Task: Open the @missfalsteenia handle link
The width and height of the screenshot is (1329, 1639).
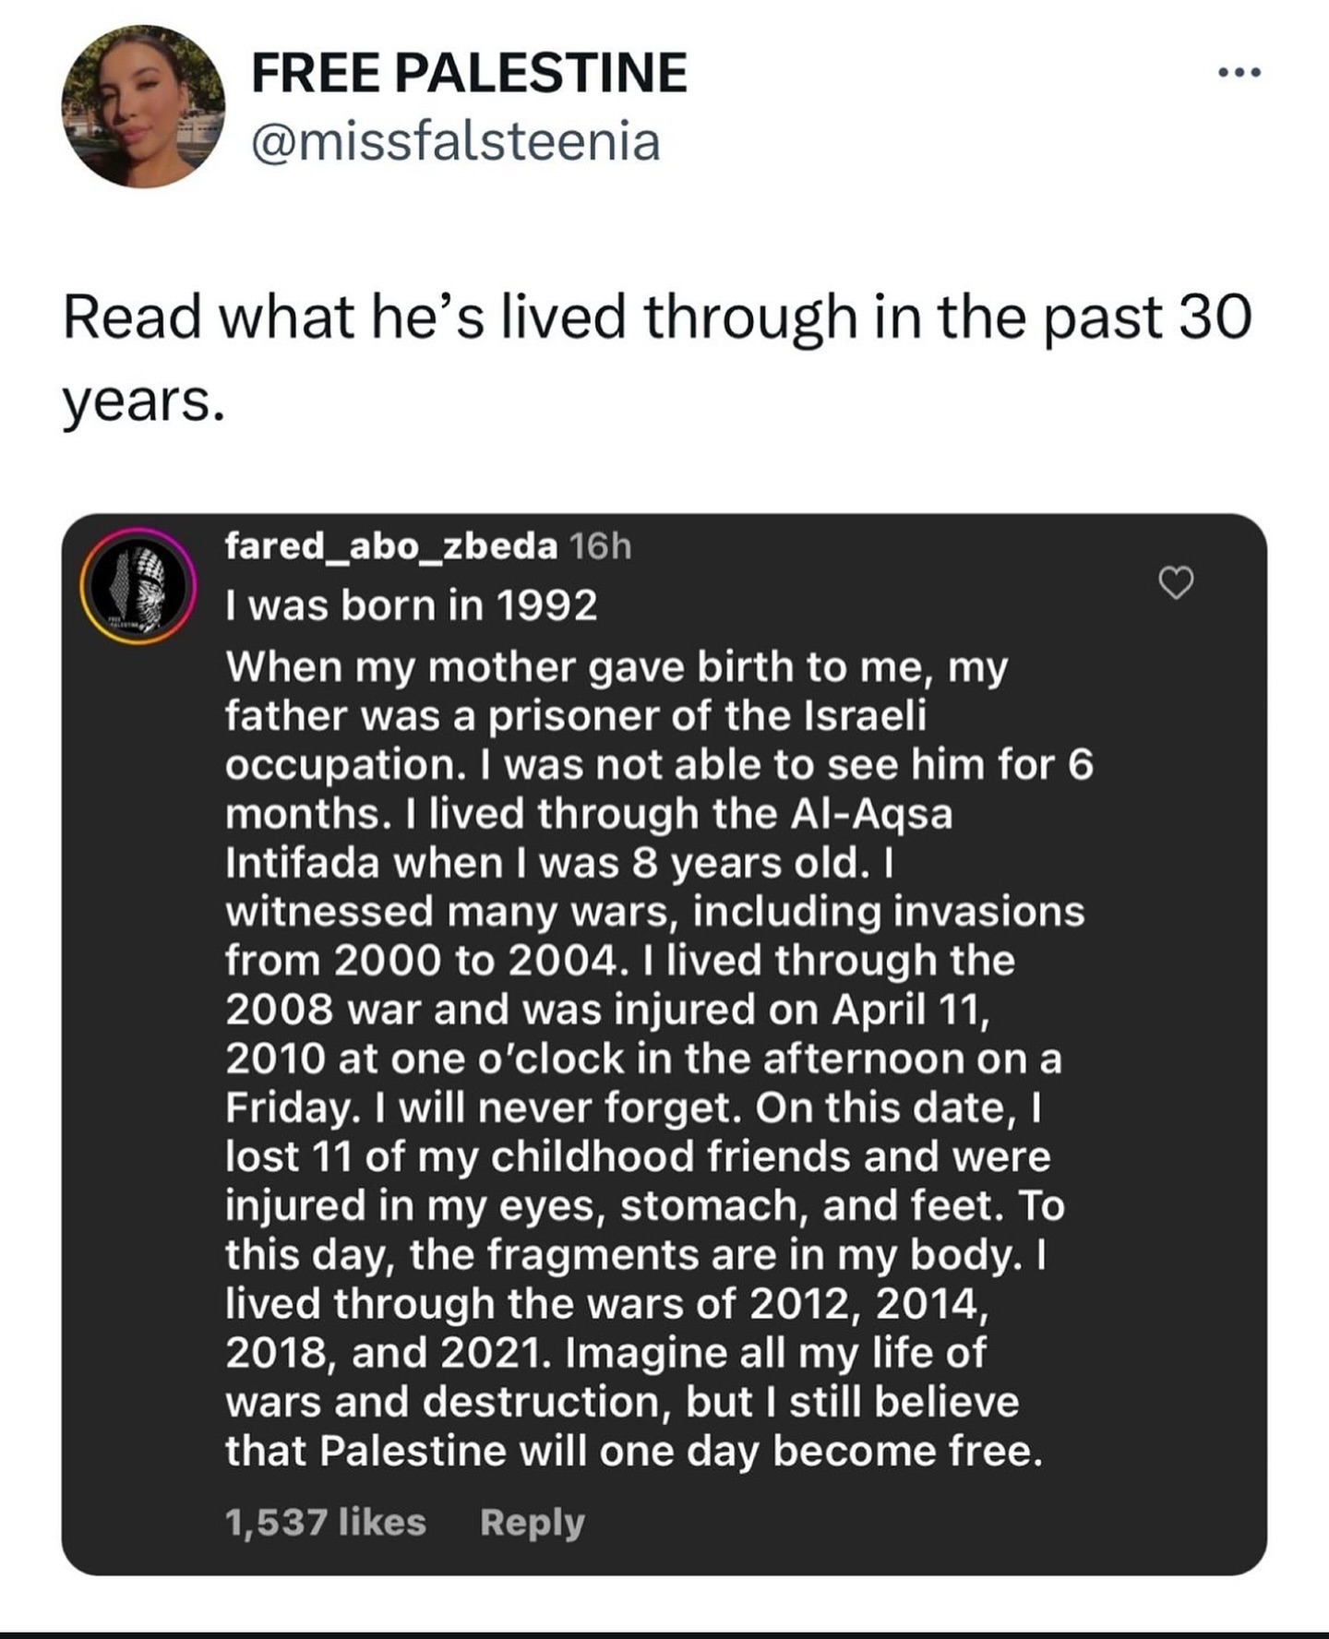Action: coord(456,142)
